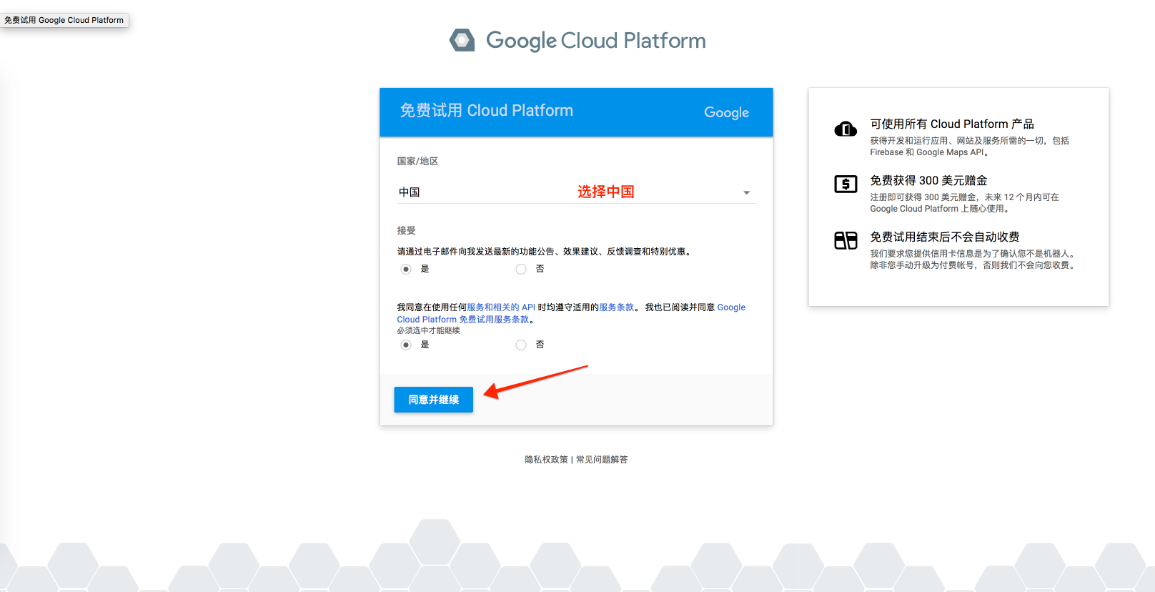Image resolution: width=1155 pixels, height=592 pixels.
Task: Click the 接受 label
Action: coord(406,230)
